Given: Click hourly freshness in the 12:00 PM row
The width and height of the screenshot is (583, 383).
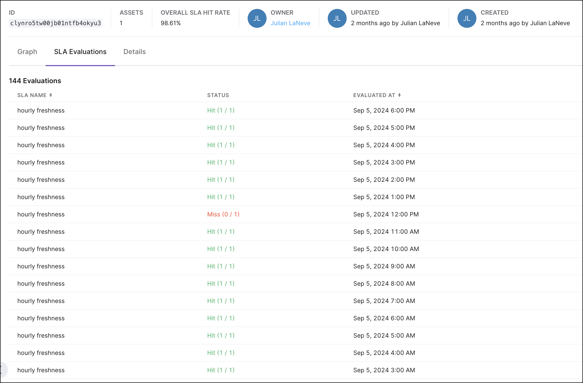Looking at the screenshot, I should pos(41,214).
